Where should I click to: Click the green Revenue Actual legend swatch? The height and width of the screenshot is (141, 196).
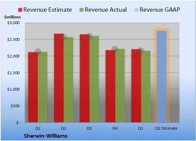coord(81,10)
